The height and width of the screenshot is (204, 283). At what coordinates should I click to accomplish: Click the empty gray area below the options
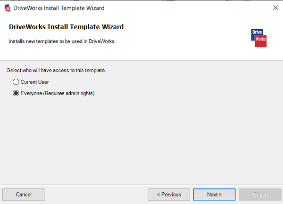(x=141, y=141)
